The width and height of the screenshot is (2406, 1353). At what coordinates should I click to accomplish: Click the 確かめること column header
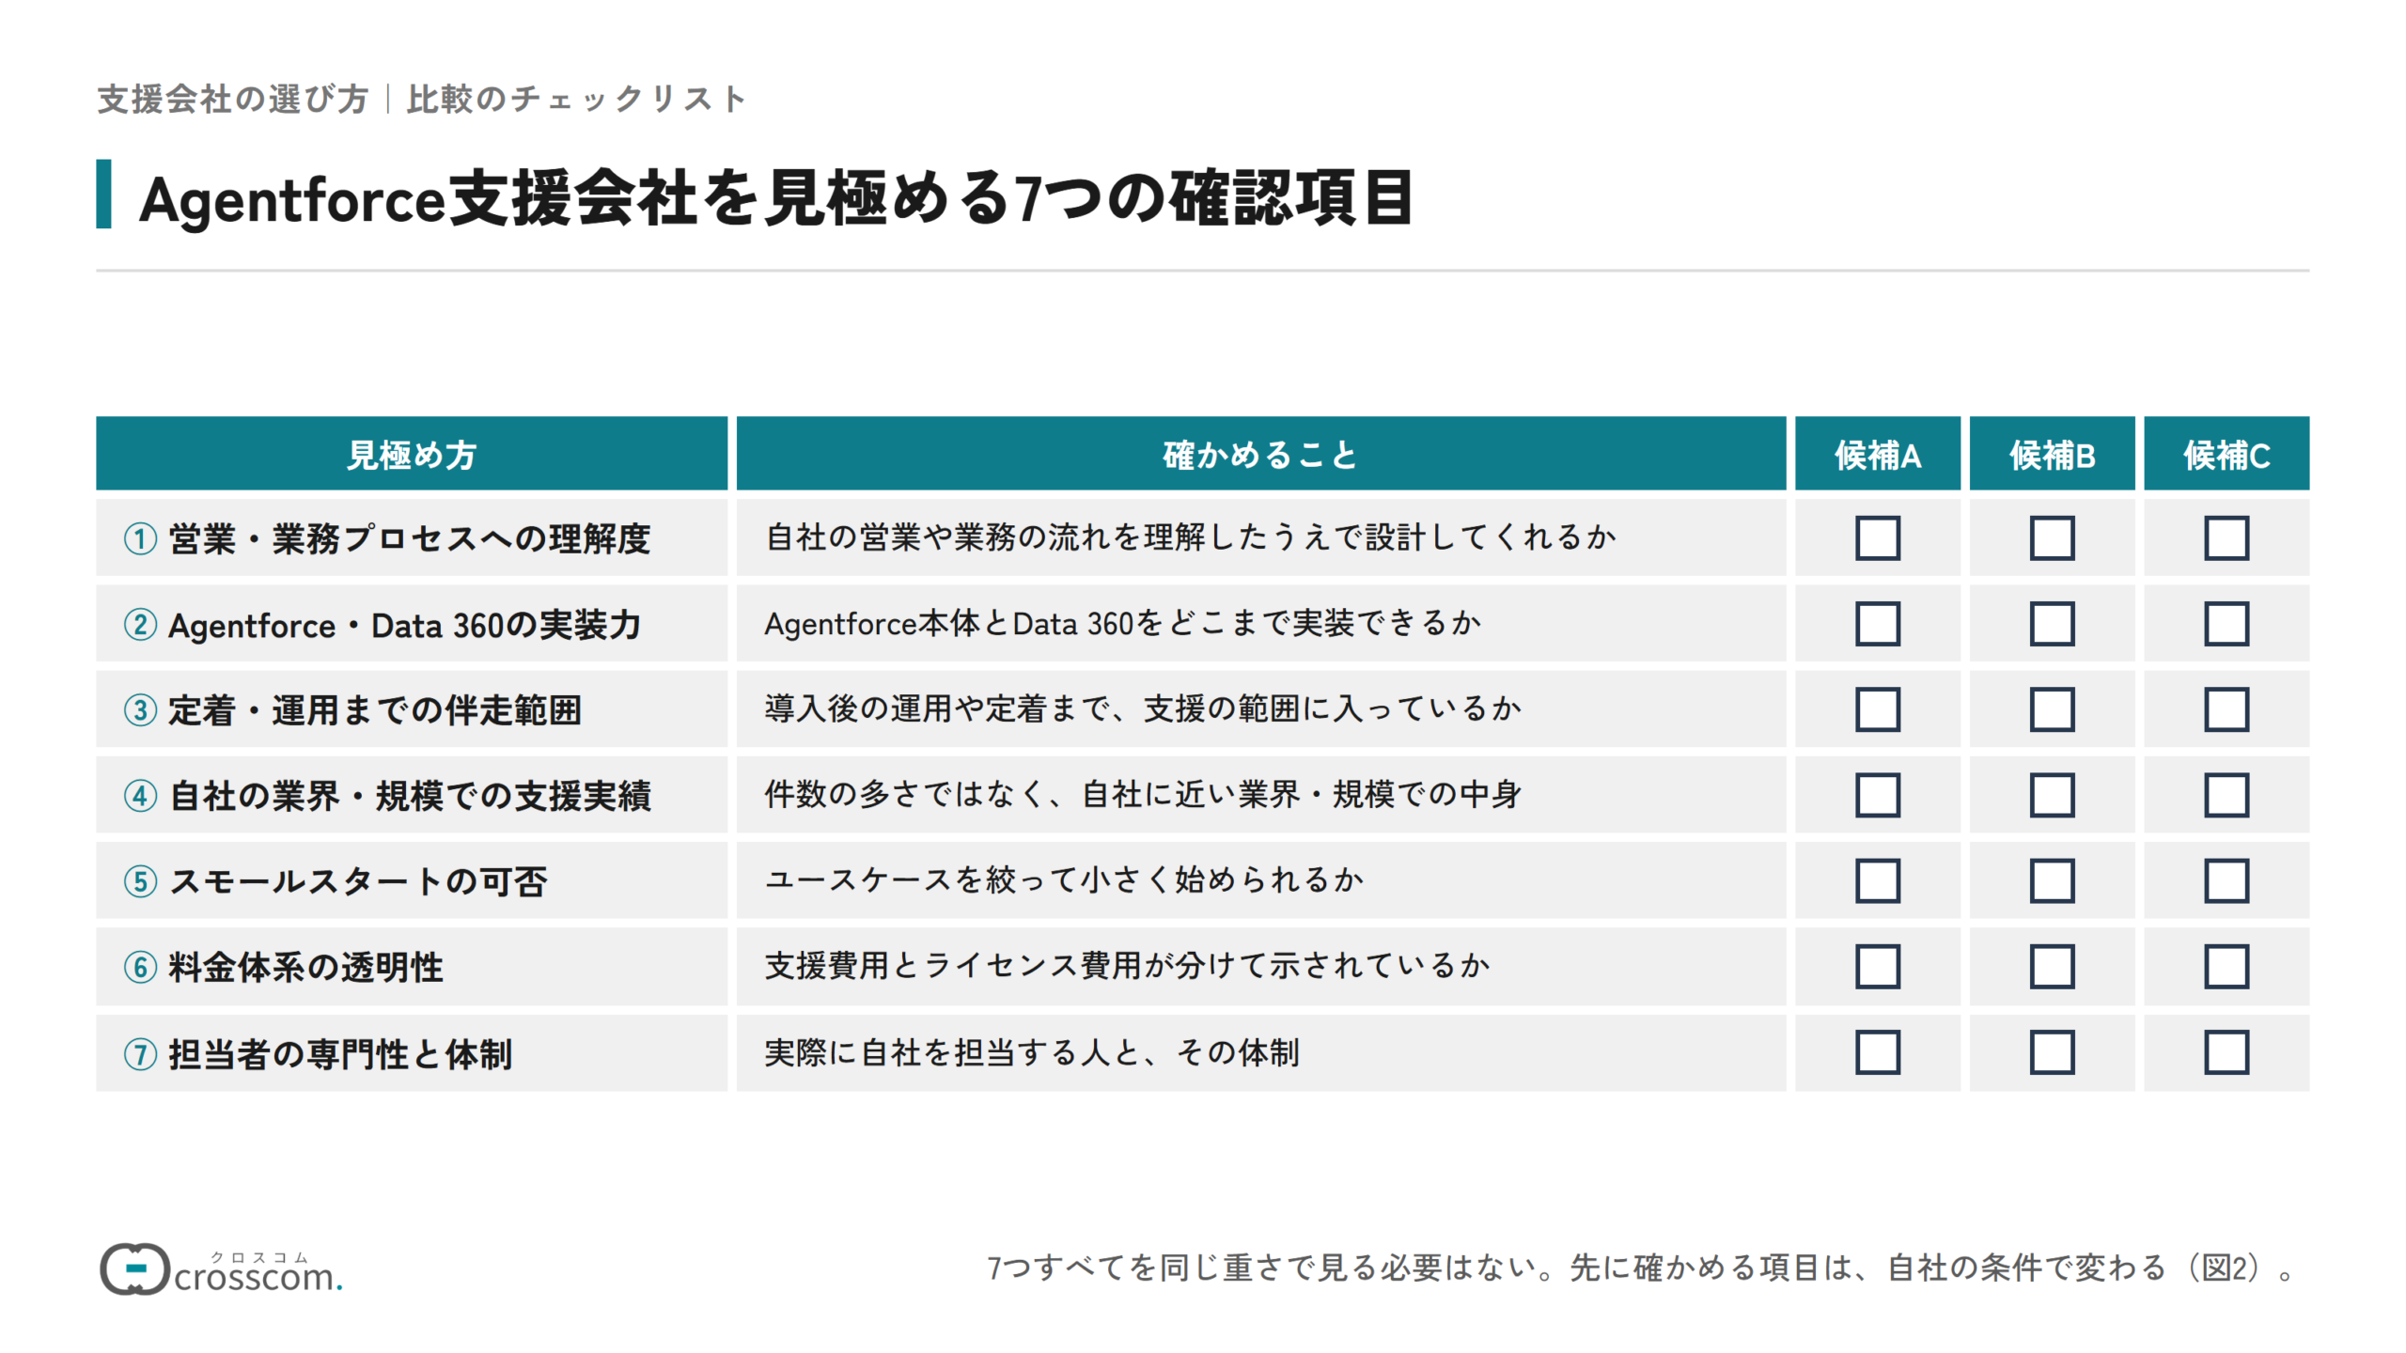[1260, 454]
